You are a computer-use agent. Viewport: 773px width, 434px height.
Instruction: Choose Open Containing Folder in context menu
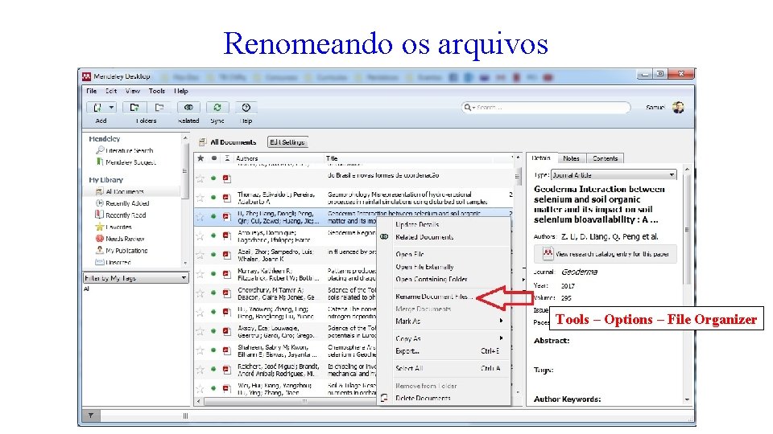click(432, 279)
